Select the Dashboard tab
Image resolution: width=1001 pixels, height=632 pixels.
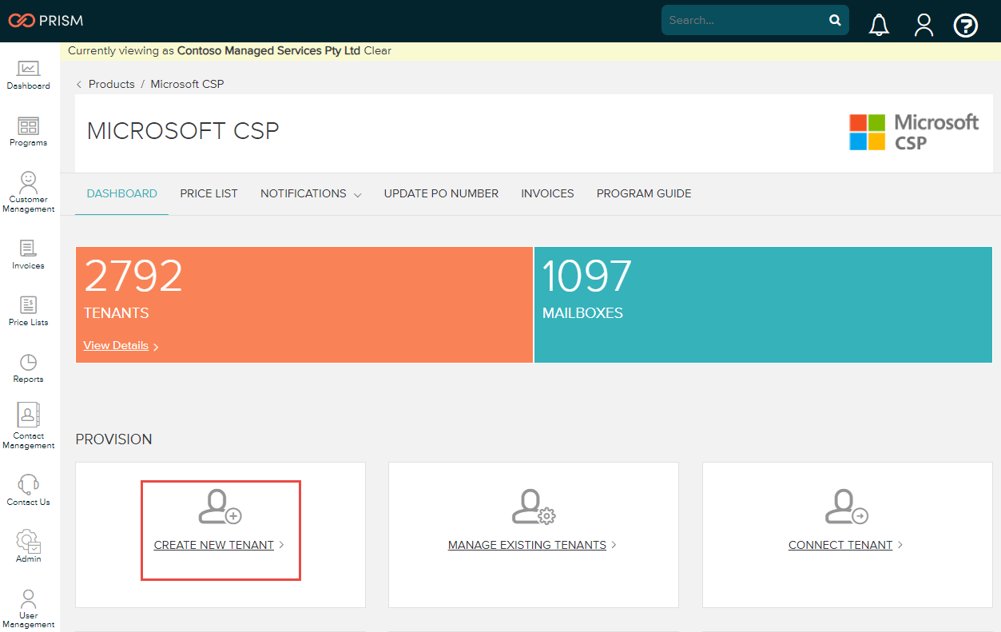pyautogui.click(x=122, y=193)
